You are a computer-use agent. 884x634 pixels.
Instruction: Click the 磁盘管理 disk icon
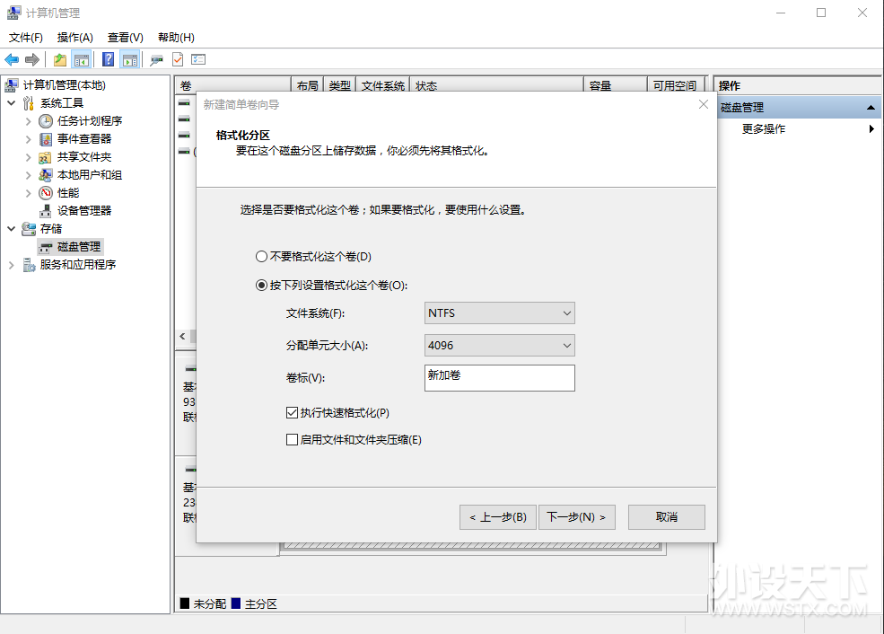click(46, 247)
